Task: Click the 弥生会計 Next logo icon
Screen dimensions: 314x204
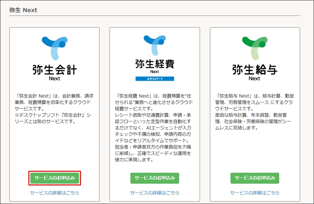Action: pyautogui.click(x=55, y=49)
